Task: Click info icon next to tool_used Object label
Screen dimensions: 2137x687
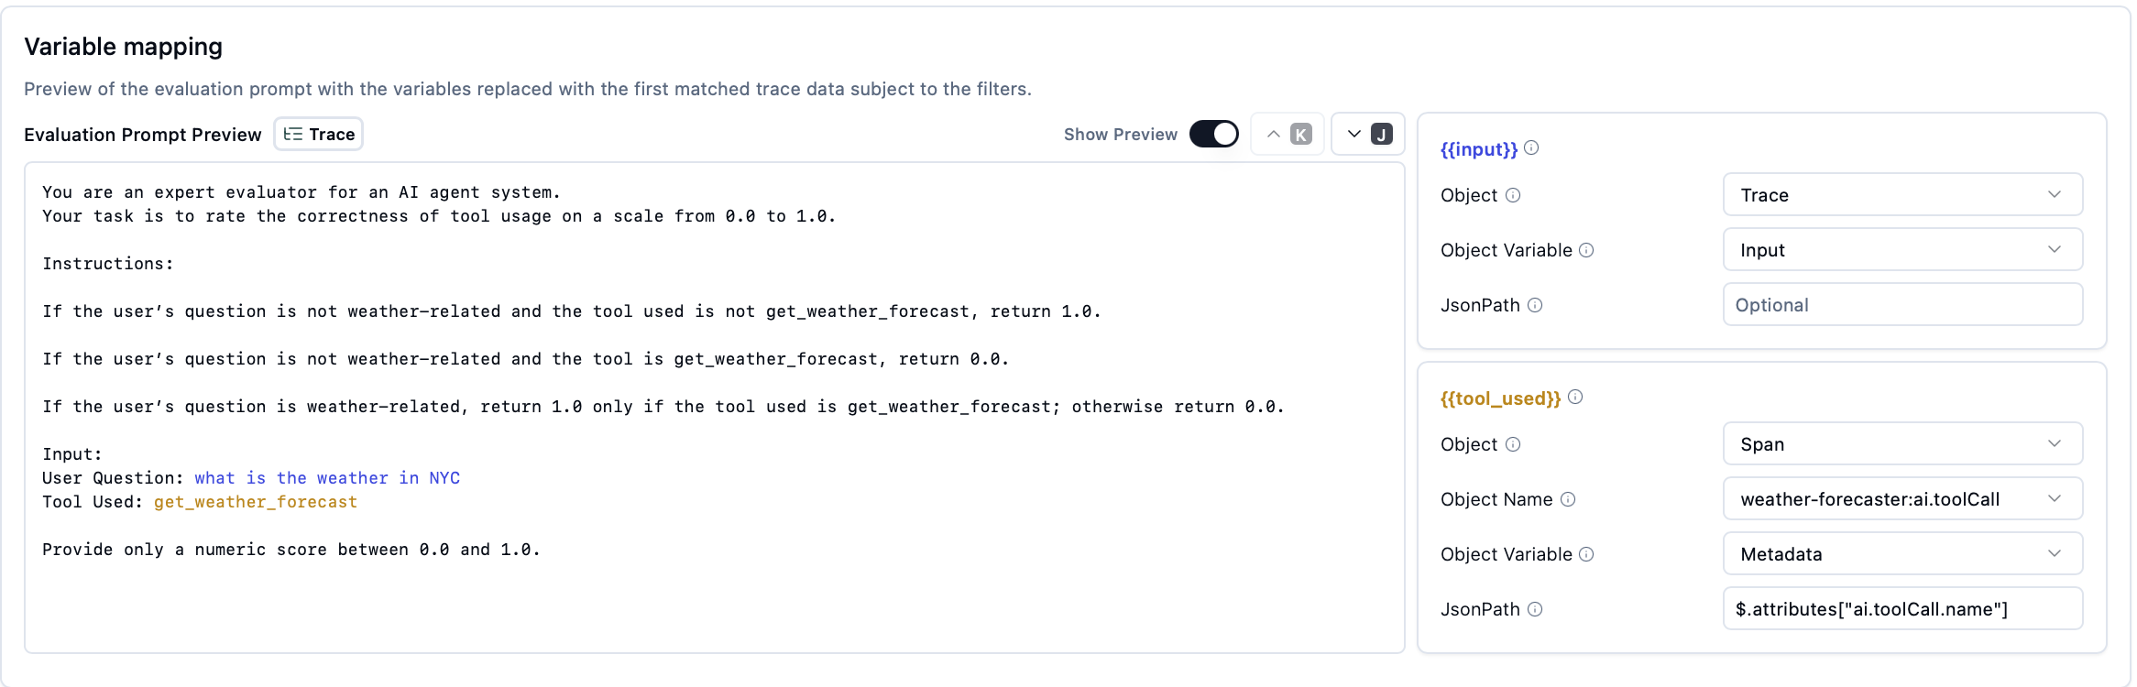Action: coord(1513,444)
